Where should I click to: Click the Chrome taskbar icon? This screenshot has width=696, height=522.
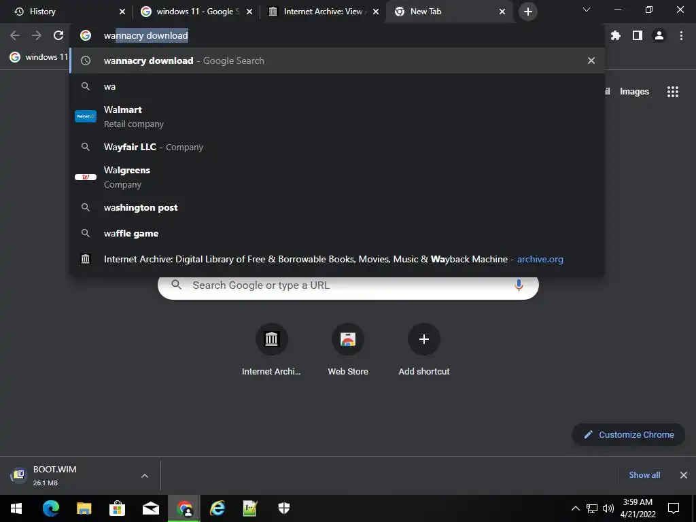click(184, 508)
